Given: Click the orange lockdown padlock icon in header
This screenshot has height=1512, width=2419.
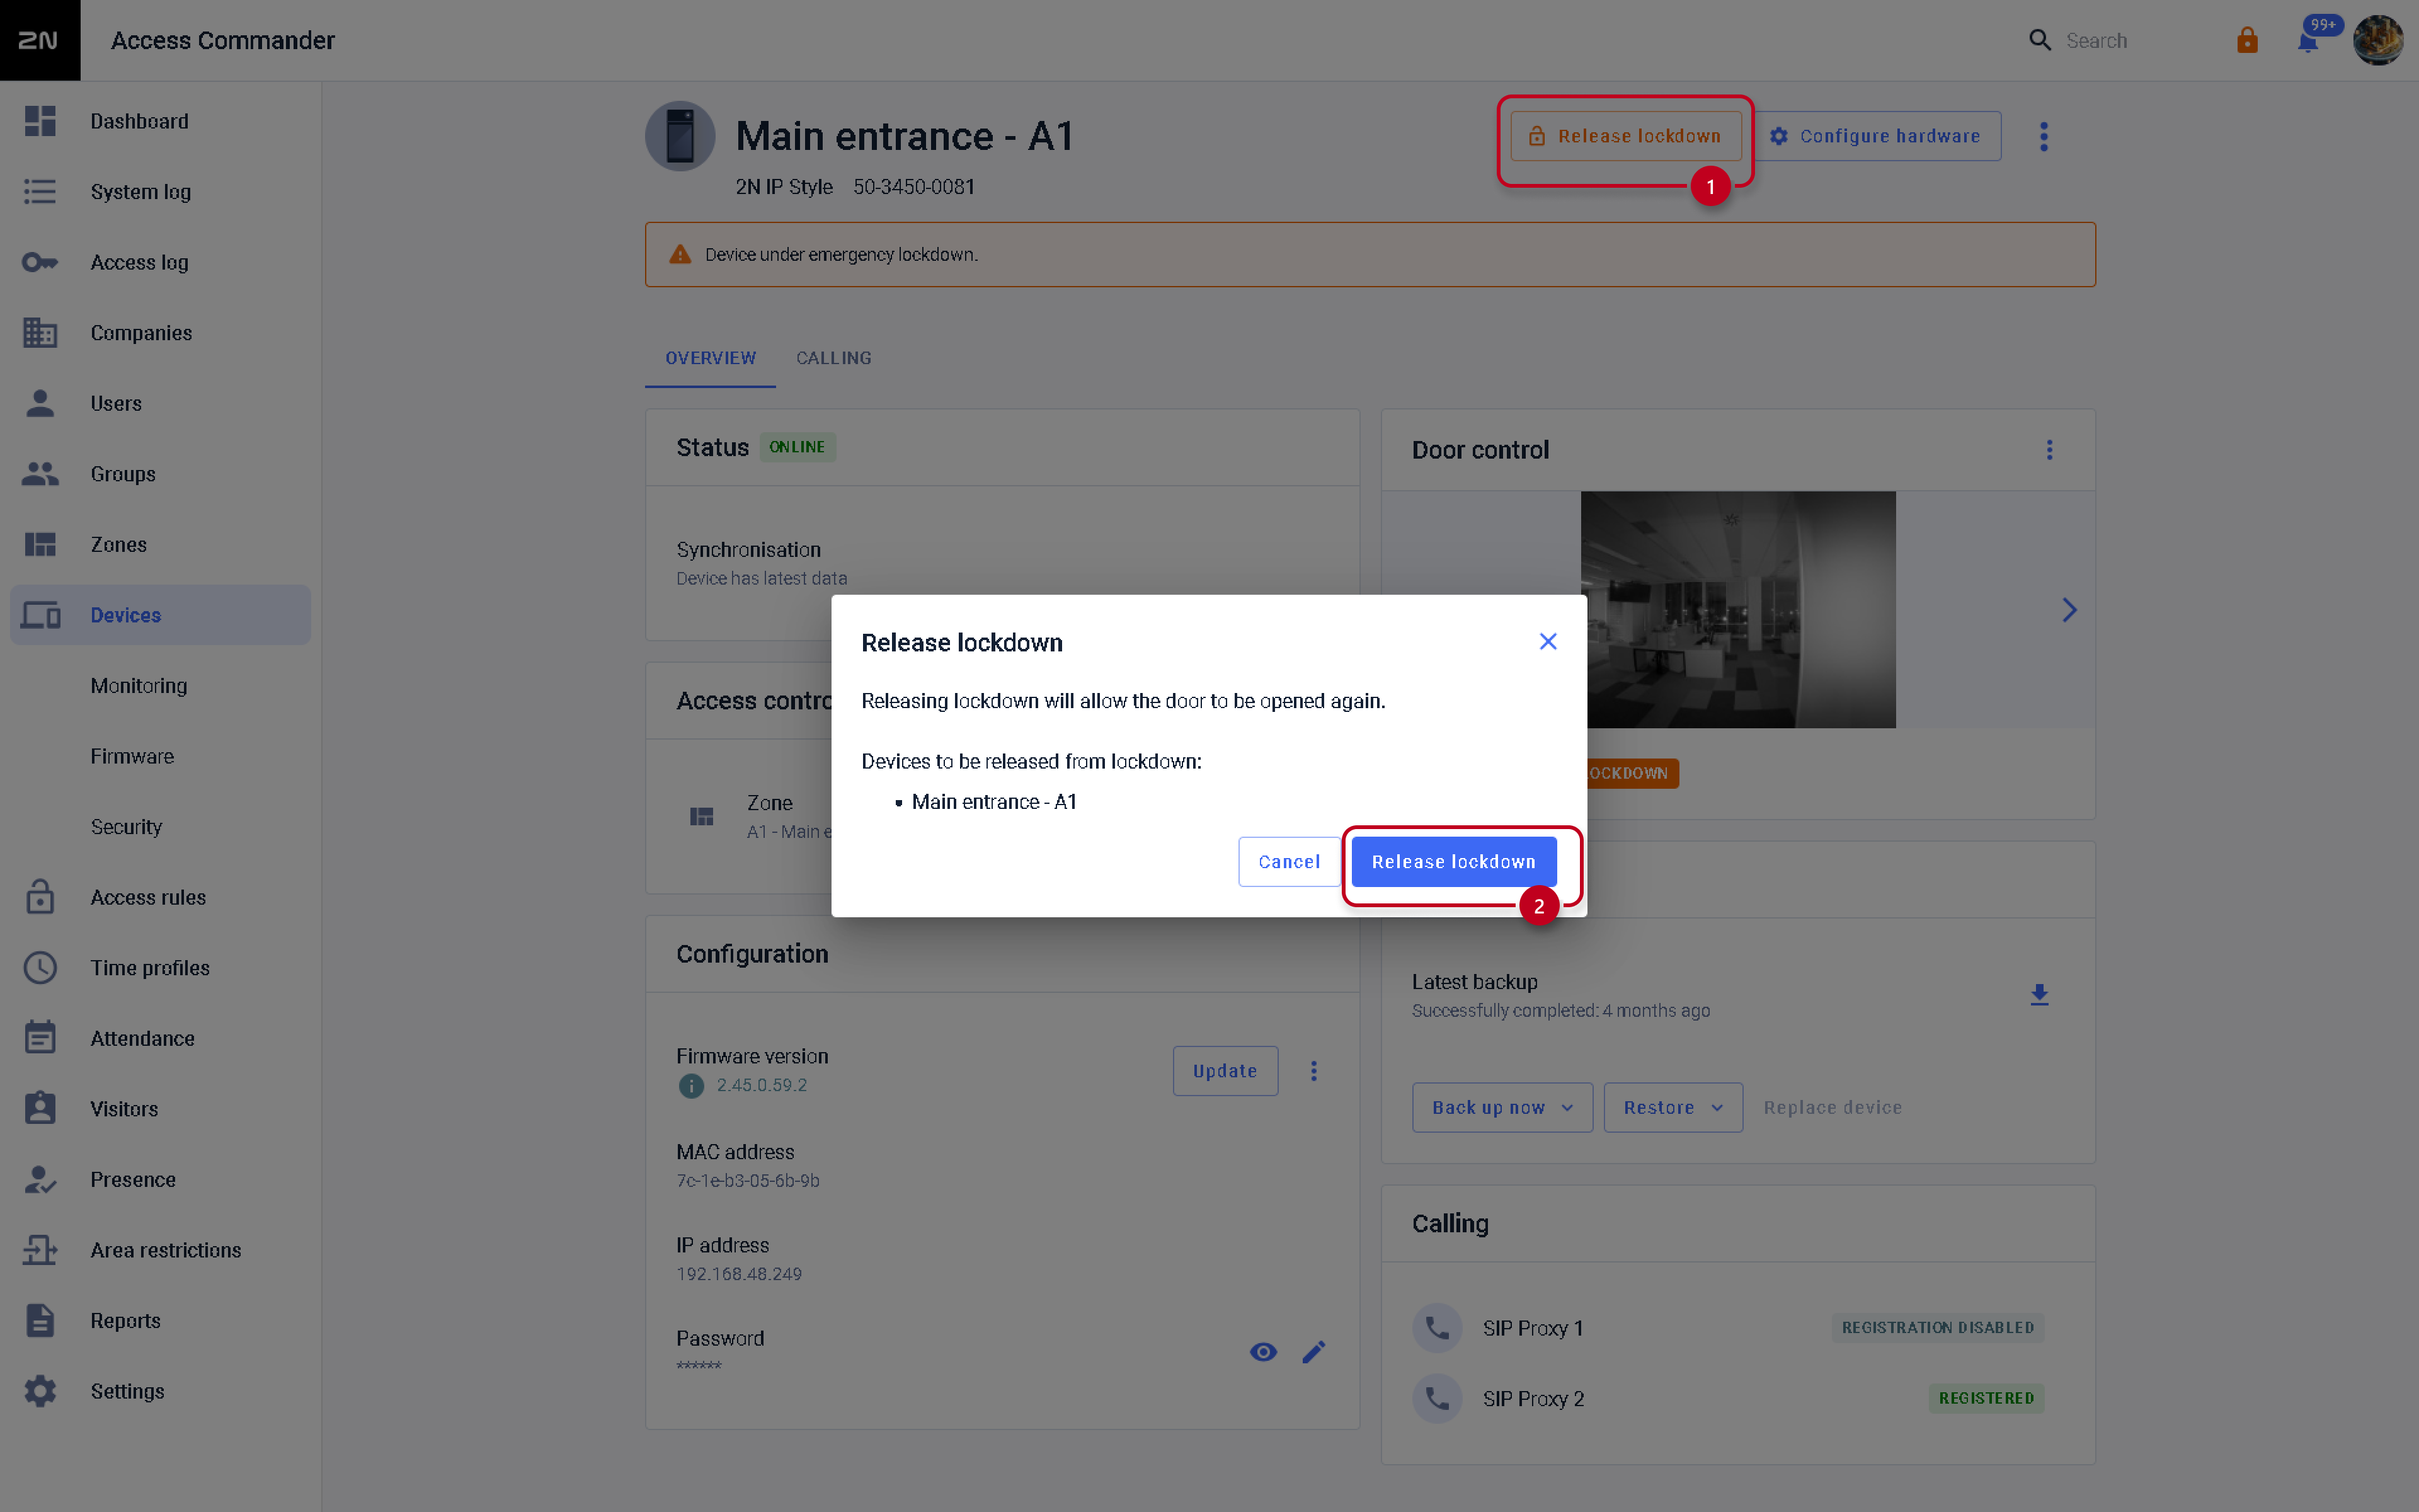Looking at the screenshot, I should (2247, 40).
